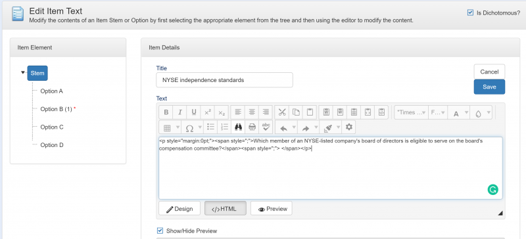Open the editor settings gear
Screen dimensions: 526x239
tap(349, 127)
